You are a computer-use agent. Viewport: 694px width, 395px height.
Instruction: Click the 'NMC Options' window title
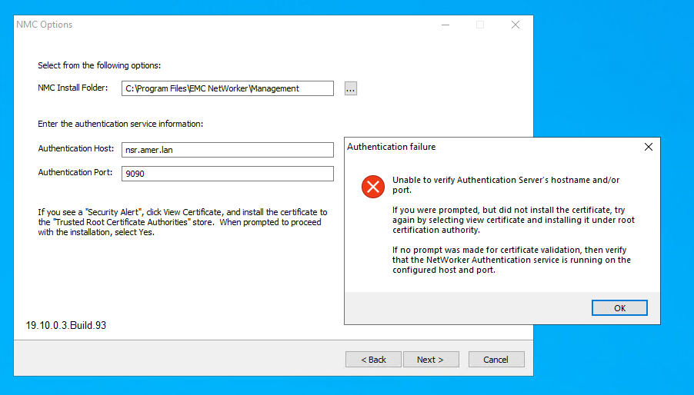coord(45,25)
